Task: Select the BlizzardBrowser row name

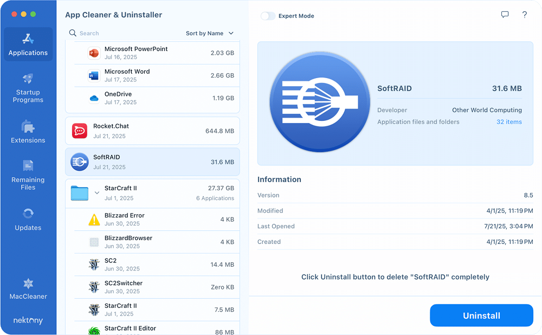Action: click(x=128, y=238)
